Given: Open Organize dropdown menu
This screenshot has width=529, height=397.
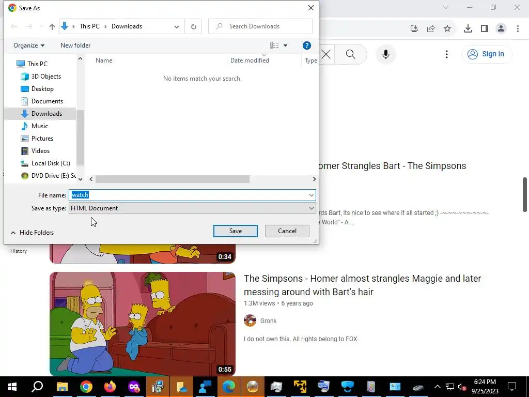Looking at the screenshot, I should pos(29,45).
